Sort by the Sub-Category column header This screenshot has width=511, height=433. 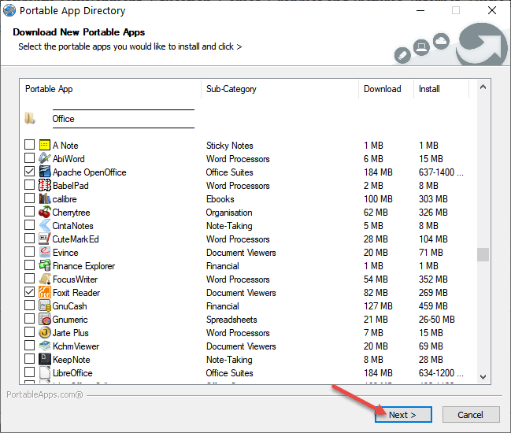point(280,89)
